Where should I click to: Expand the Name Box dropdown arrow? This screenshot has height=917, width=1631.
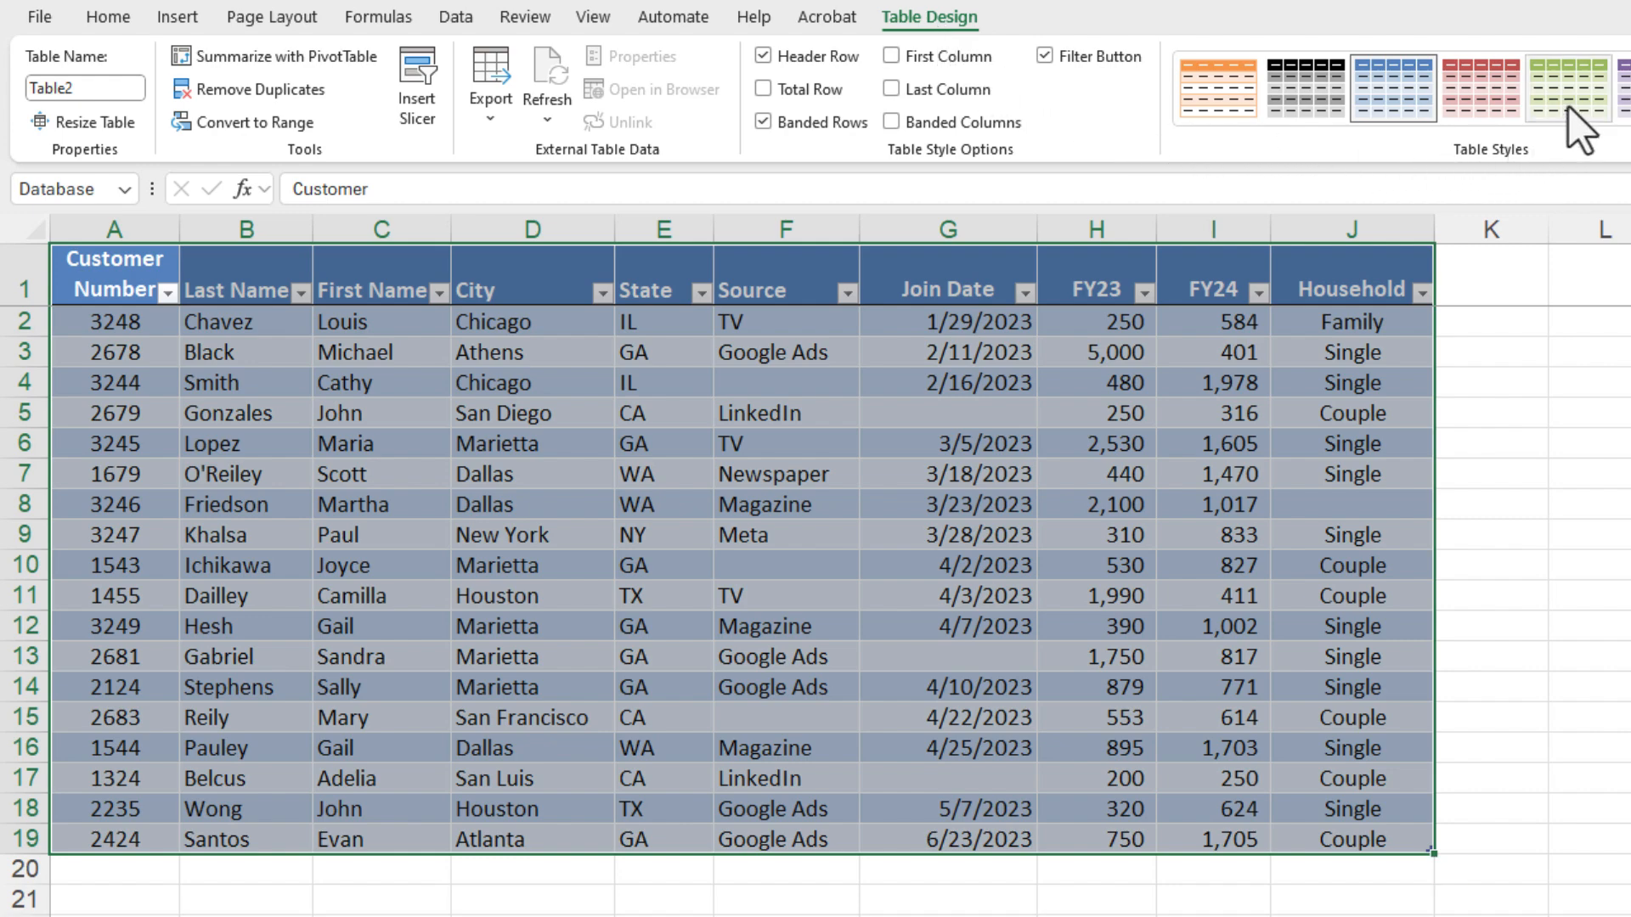point(124,188)
